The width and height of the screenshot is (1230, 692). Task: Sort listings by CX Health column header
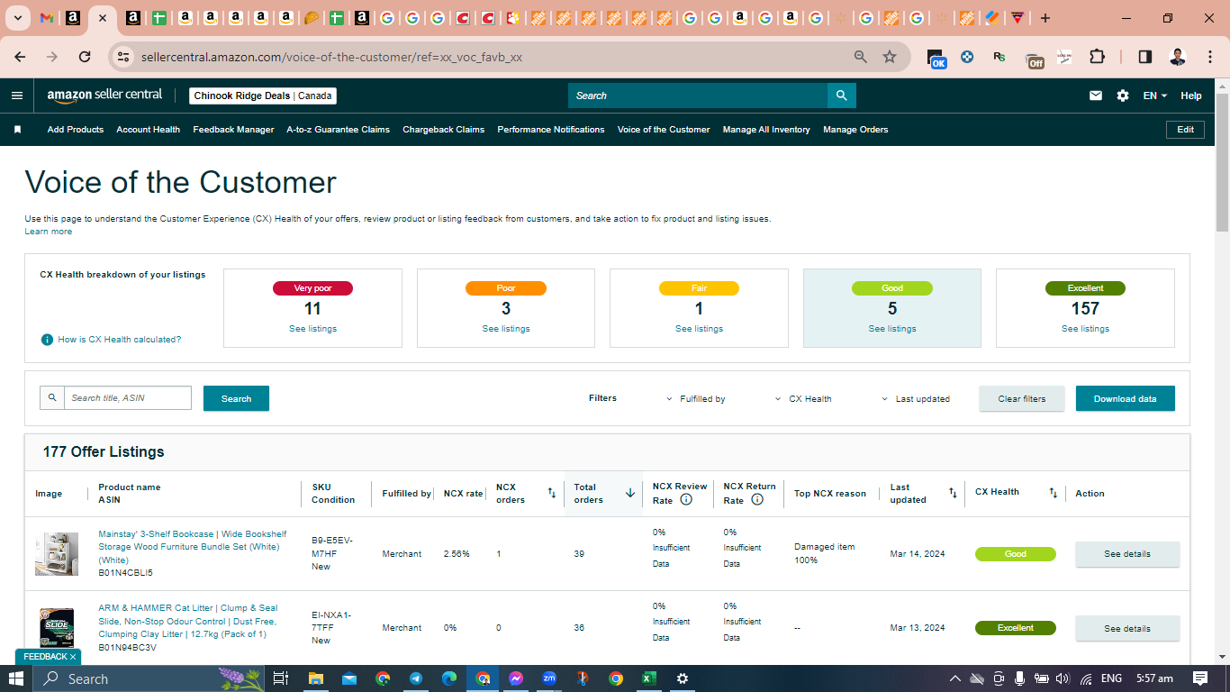point(1054,493)
